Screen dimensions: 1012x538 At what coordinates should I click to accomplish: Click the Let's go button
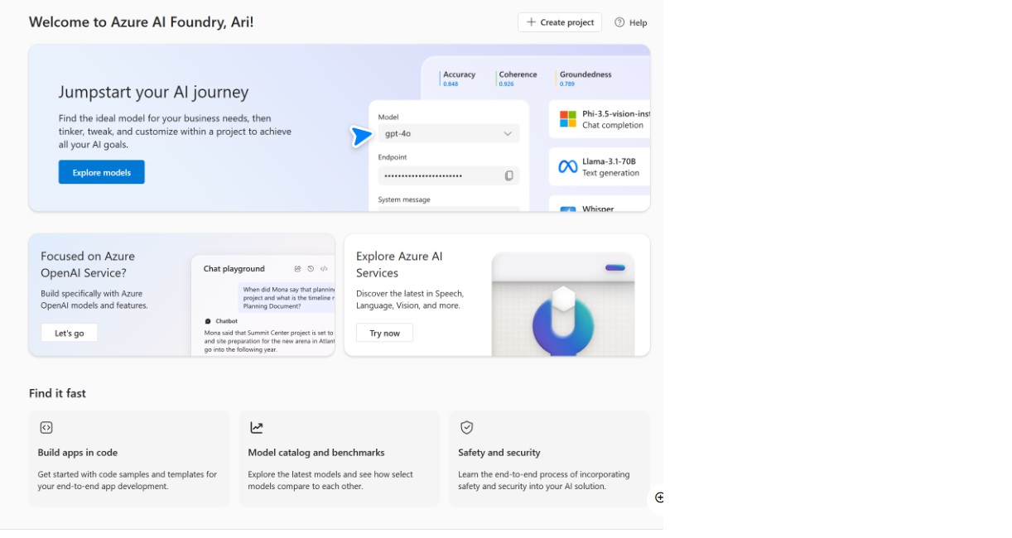[x=70, y=333]
